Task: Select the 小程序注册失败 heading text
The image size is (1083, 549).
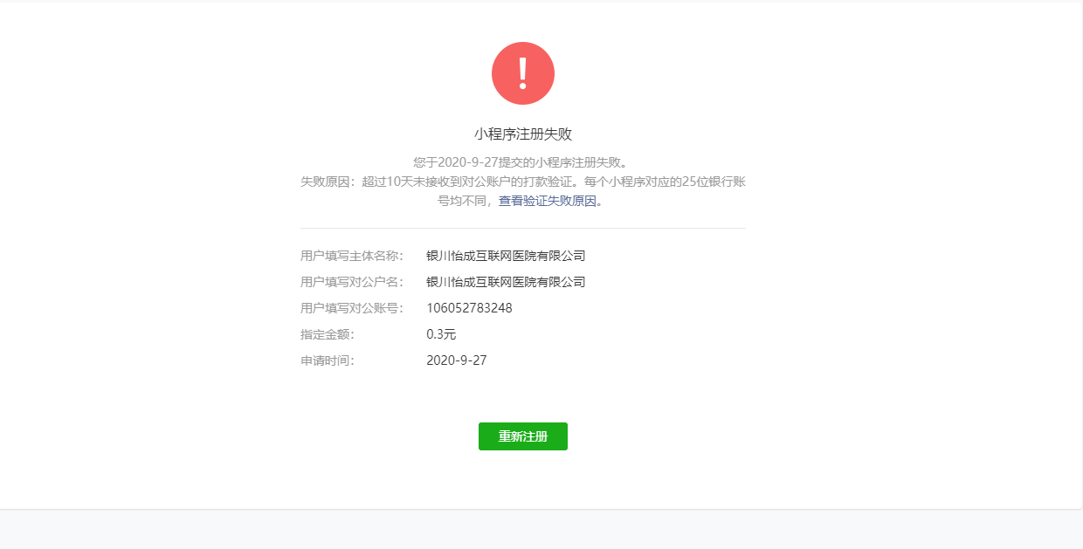Action: click(x=523, y=134)
